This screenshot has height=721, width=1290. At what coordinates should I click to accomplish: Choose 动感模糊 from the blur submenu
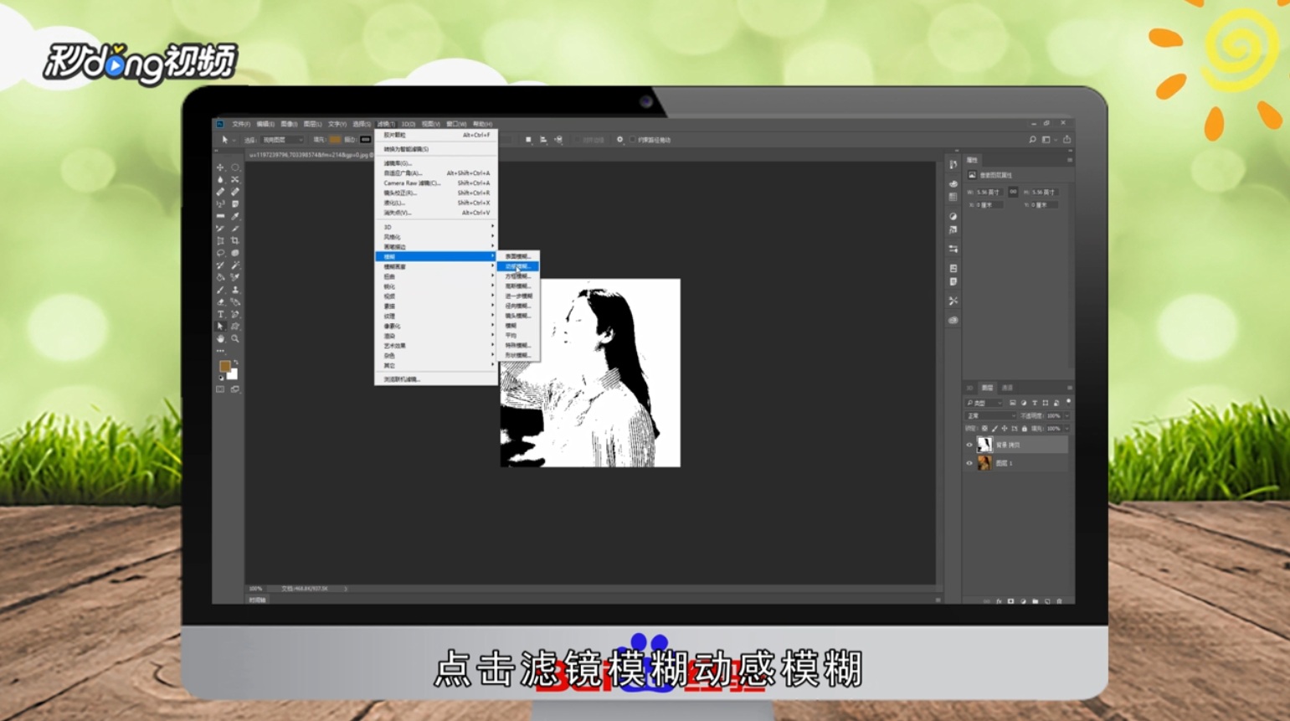pos(517,266)
